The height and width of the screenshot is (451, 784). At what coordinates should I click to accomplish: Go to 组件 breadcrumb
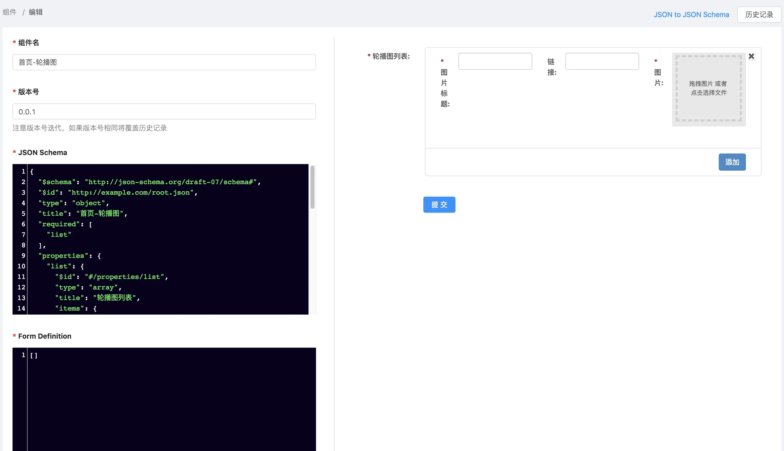coord(10,12)
